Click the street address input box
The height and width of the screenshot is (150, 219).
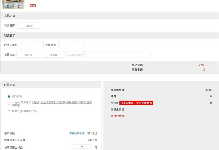point(117,55)
